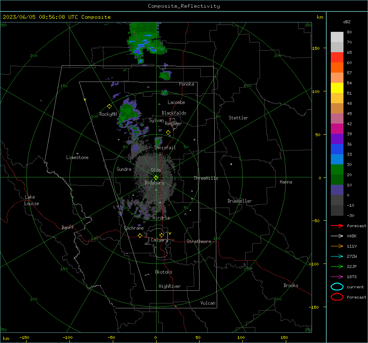Click the Olds town label

[x=156, y=170]
